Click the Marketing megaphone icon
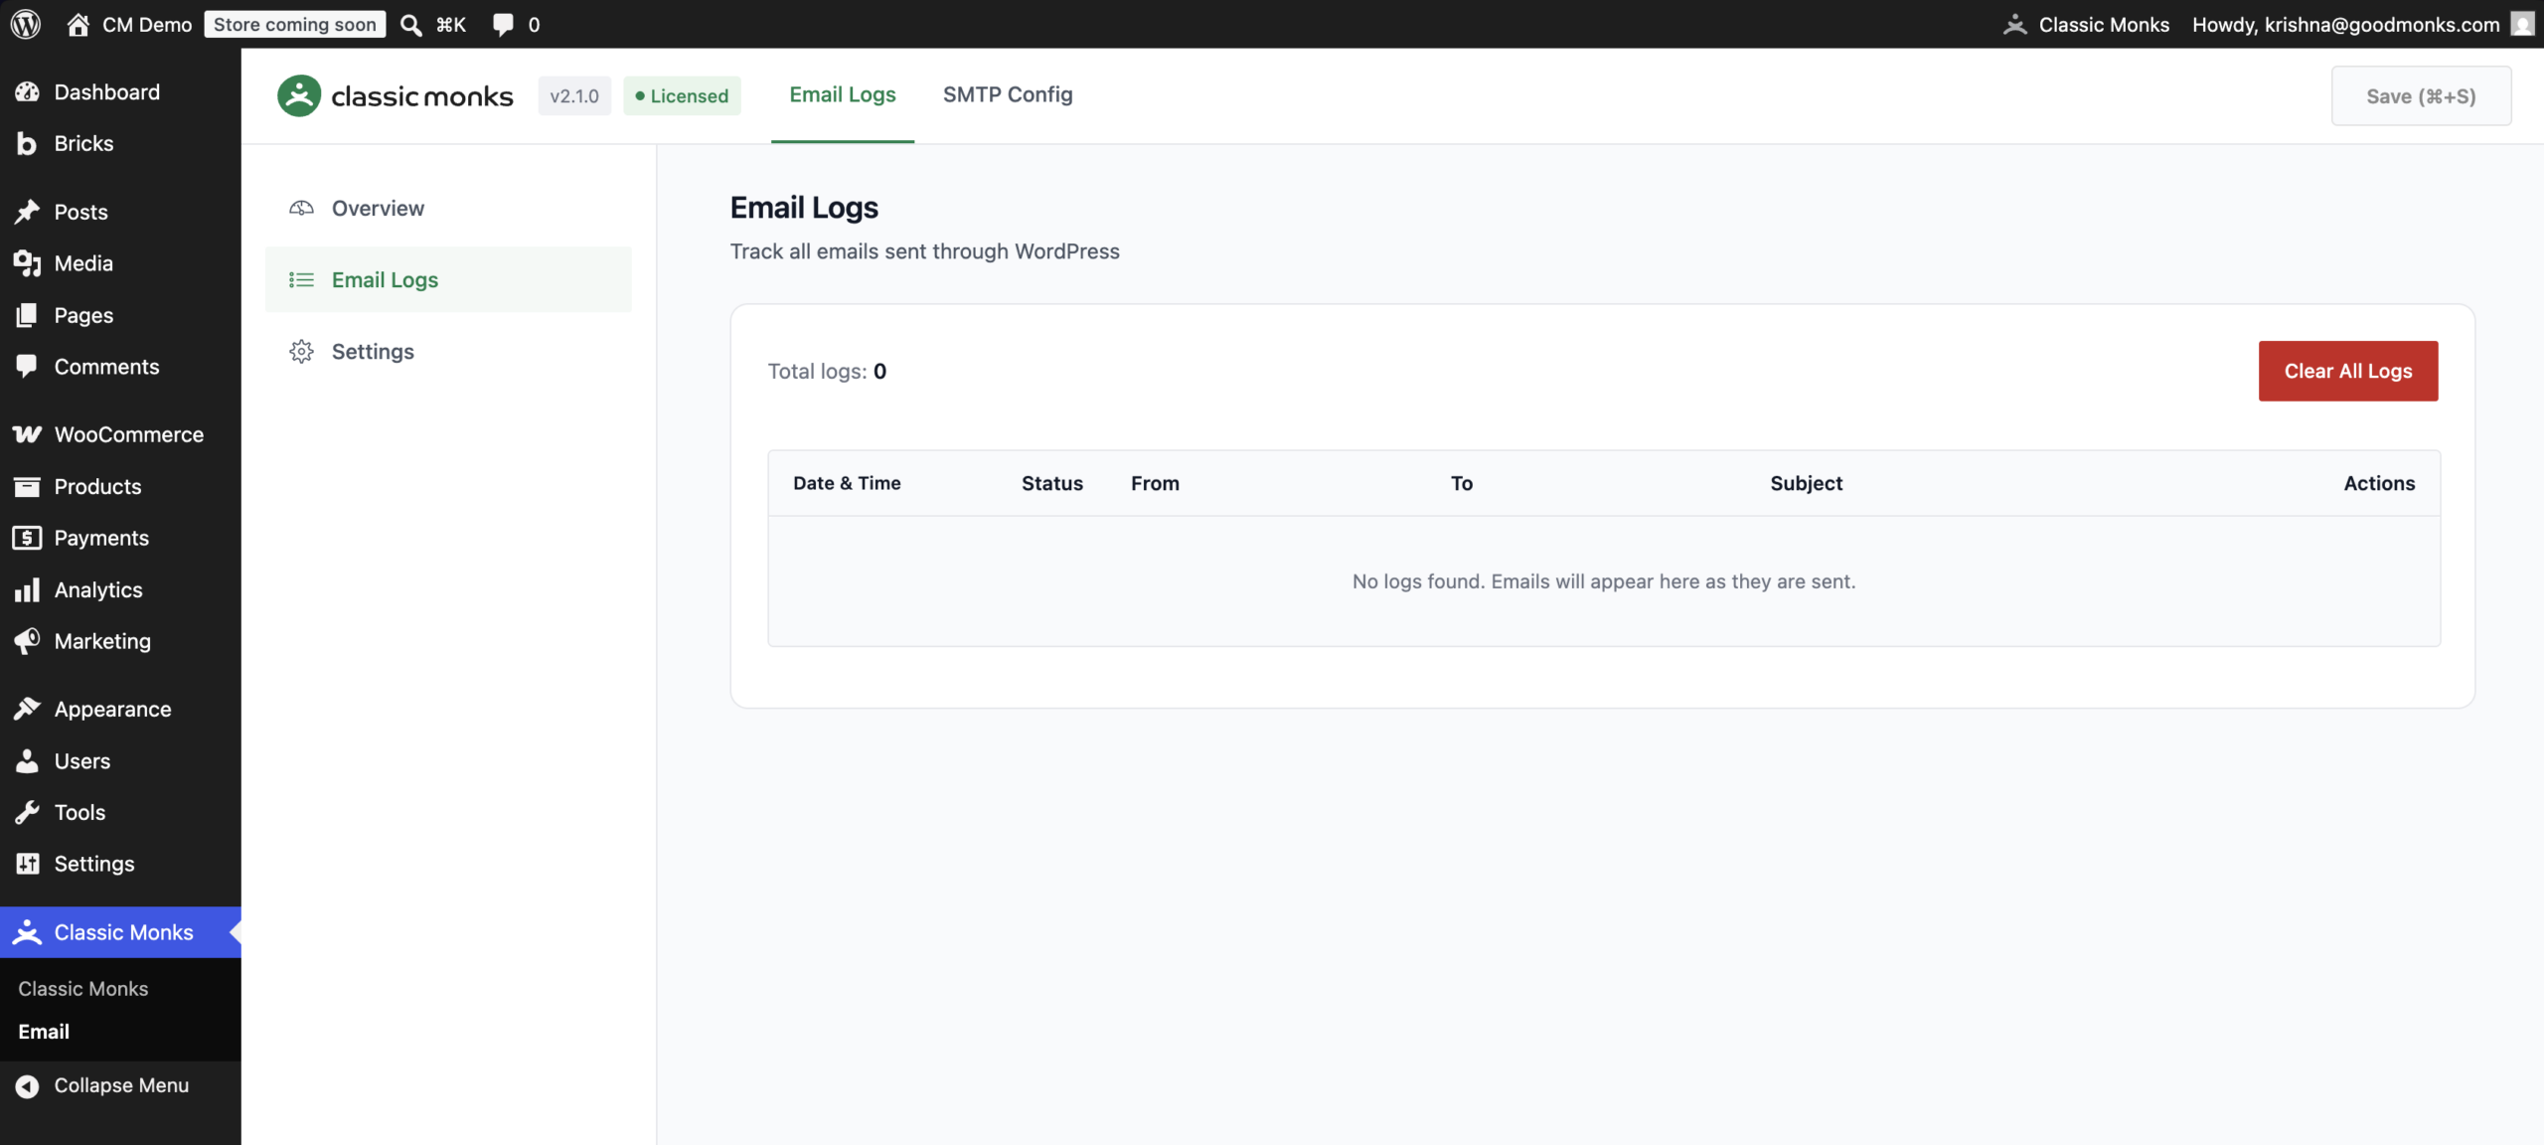The height and width of the screenshot is (1145, 2544). coord(27,641)
